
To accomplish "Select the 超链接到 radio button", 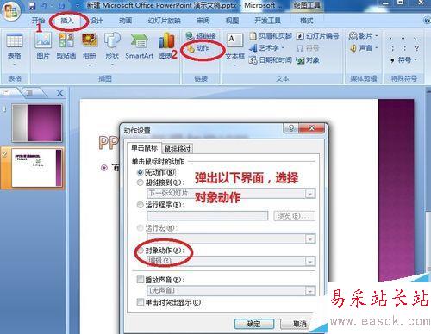I will point(141,182).
